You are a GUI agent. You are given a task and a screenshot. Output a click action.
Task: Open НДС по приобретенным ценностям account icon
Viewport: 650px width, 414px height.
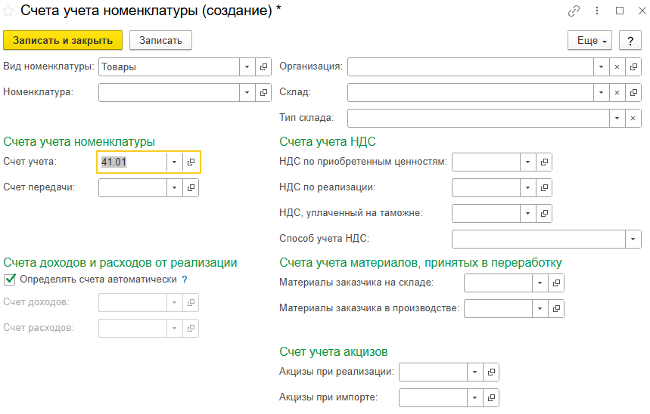click(544, 162)
